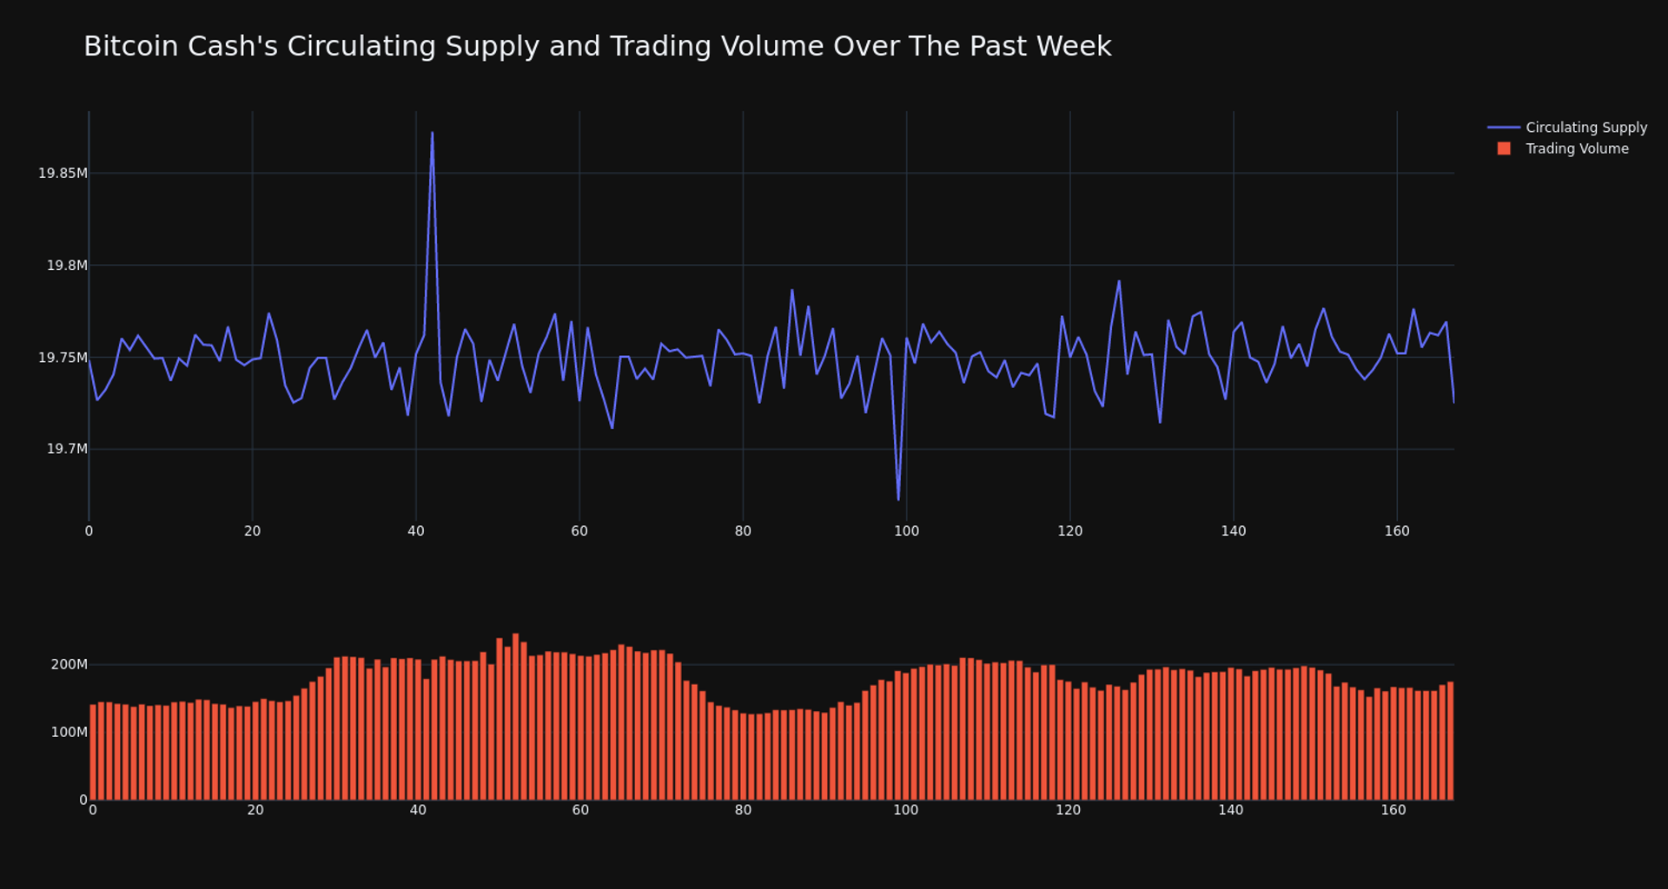The image size is (1668, 889).
Task: Click the first trading volume bar
Action: click(x=93, y=752)
